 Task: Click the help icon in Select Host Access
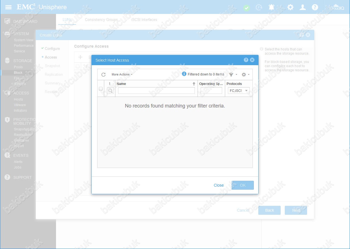[x=246, y=60]
